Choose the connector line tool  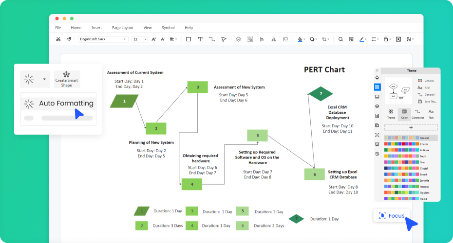pos(212,39)
